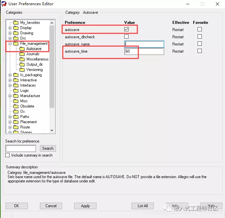Screen dimensions: 225x218
Task: Click the category tree scrollbar up arrow
Action: pos(52,23)
